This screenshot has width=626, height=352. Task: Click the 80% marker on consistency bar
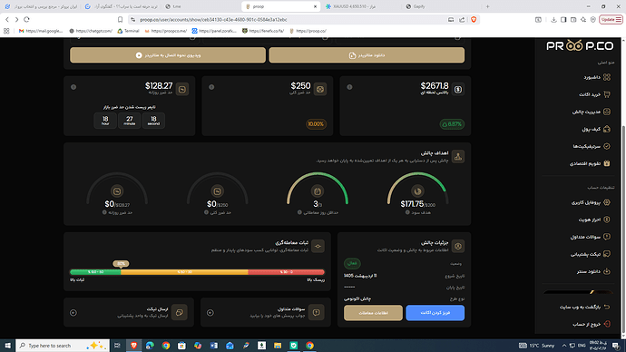121,264
